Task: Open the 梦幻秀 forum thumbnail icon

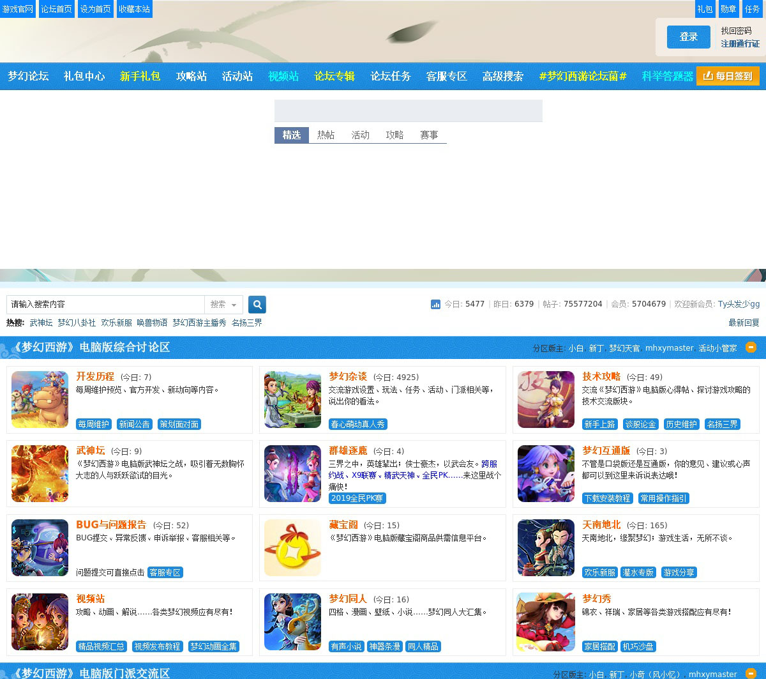Action: pos(546,622)
